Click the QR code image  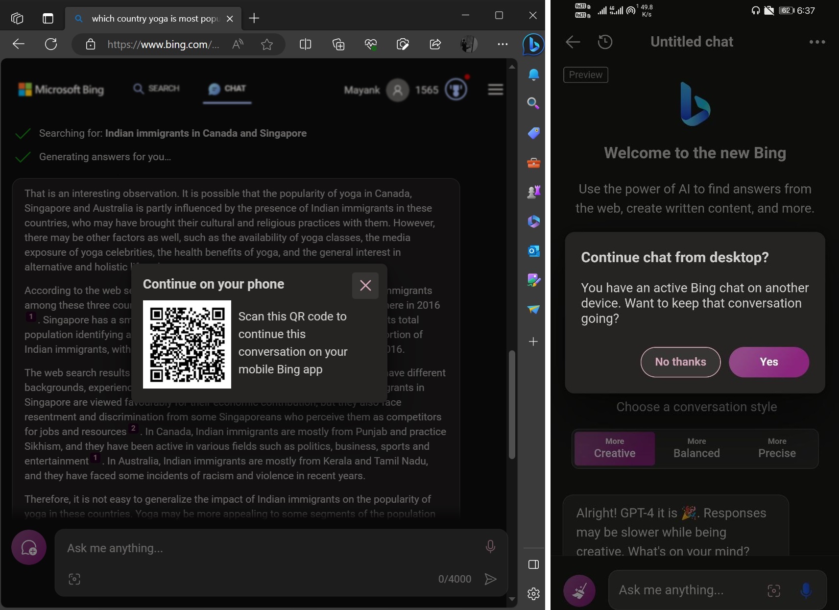187,344
